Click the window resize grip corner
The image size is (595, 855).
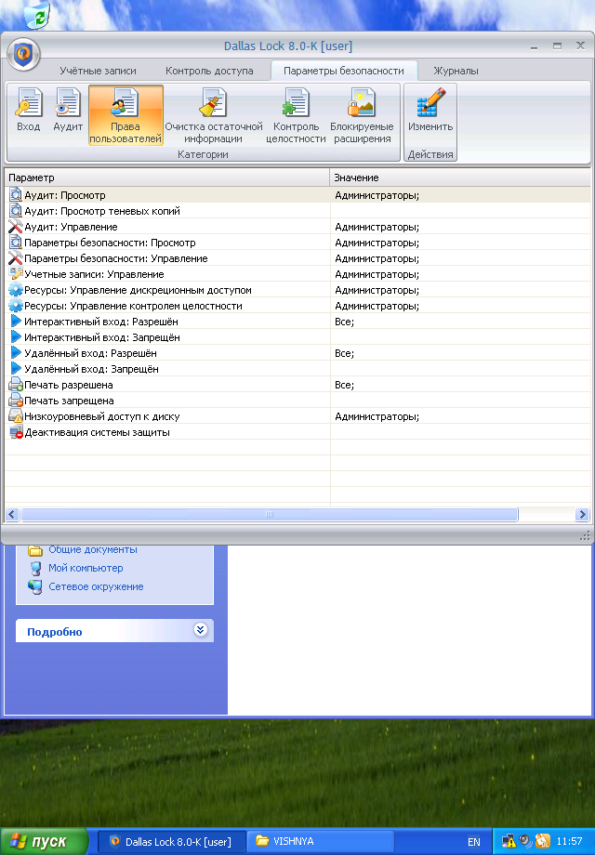(585, 536)
